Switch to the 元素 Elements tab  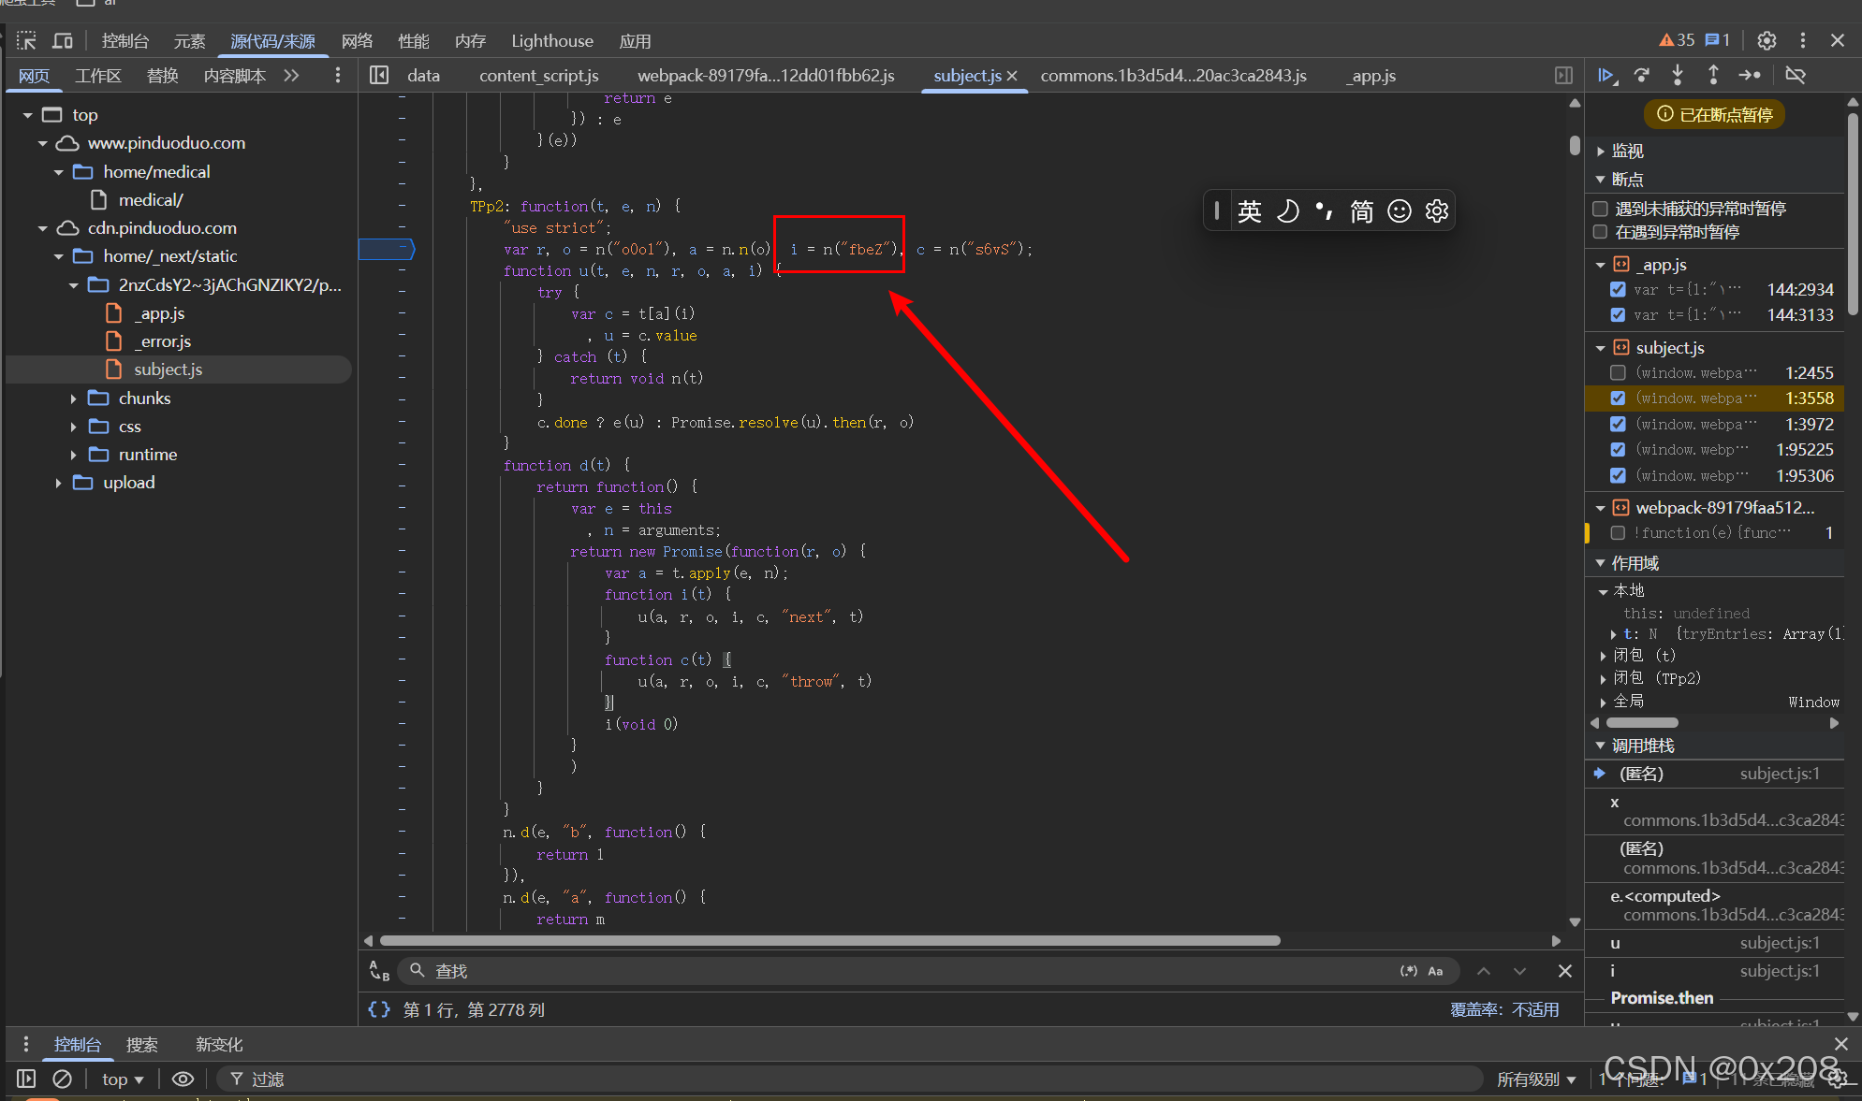[x=189, y=41]
